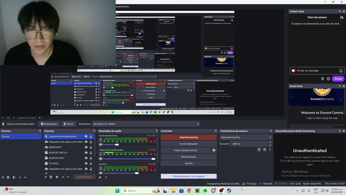Mute Captura de entrada audio speaker icon
This screenshot has width=346, height=195.
pos(101,159)
